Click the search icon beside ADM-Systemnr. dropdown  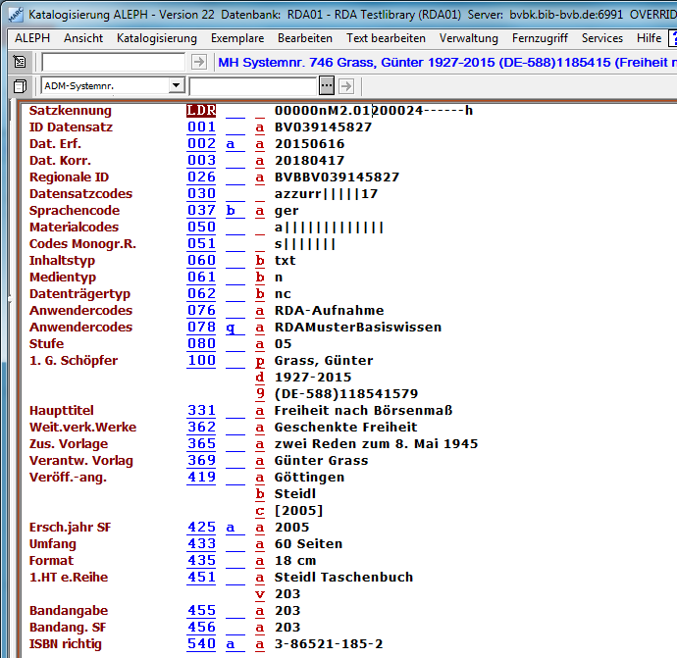point(20,85)
